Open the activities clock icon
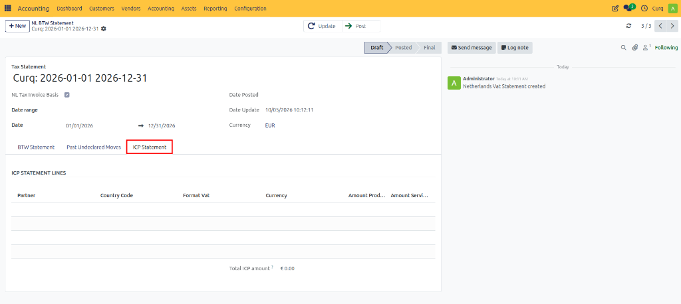 (644, 8)
